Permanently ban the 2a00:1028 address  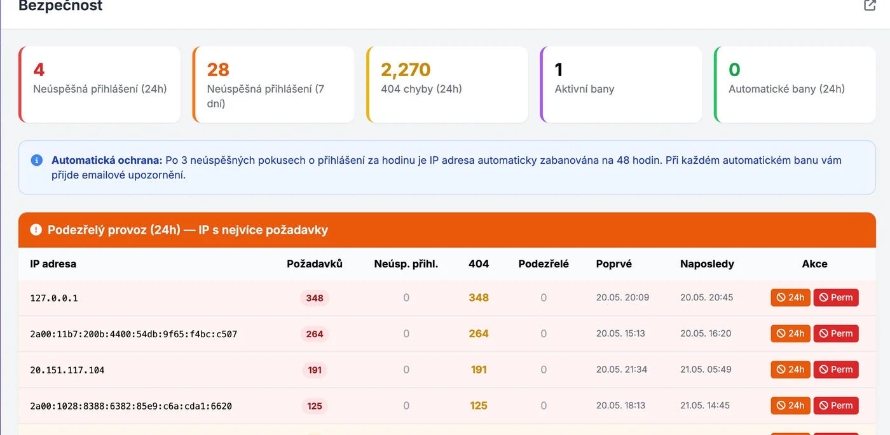pyautogui.click(x=836, y=406)
